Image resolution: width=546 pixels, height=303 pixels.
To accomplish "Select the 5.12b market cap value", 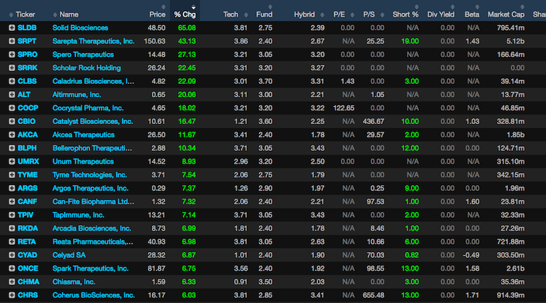I will [x=515, y=42].
